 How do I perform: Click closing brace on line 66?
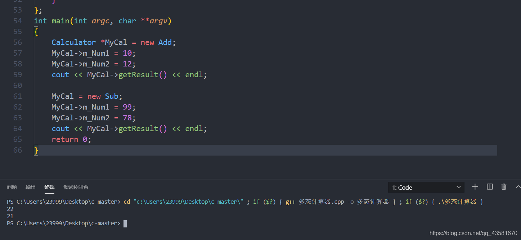[x=36, y=150]
